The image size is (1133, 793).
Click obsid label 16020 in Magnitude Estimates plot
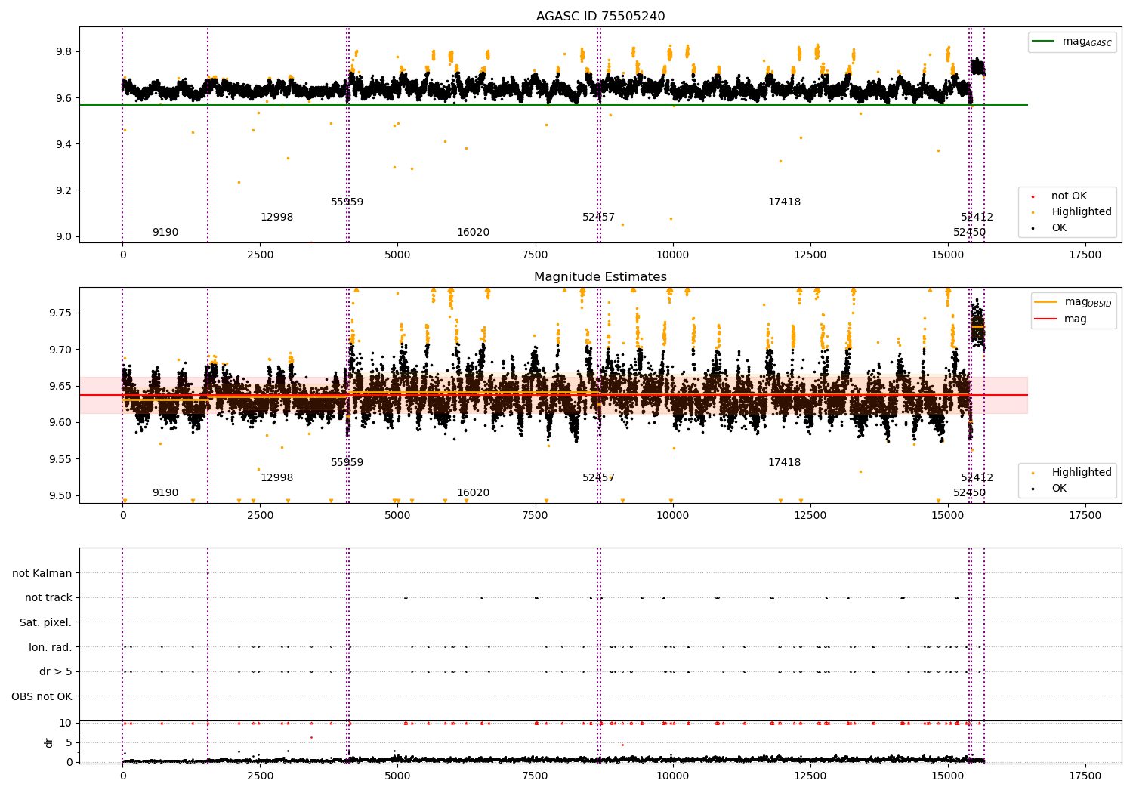(x=473, y=493)
